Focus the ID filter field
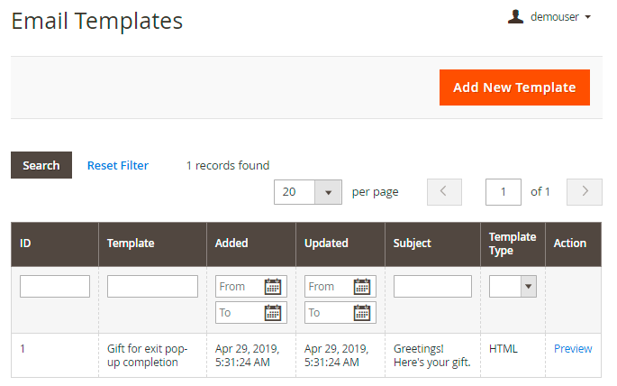This screenshot has height=386, width=617. (55, 287)
